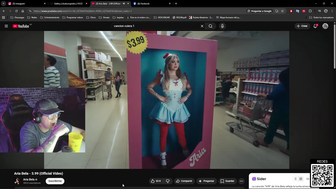The width and height of the screenshot is (336, 189).
Task: Switch Sider to the card view icon
Action: [x=301, y=179]
